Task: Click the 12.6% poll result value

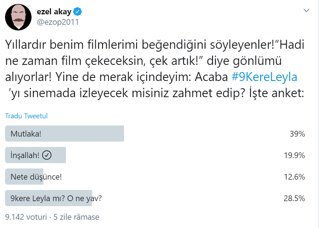Action: point(294,177)
